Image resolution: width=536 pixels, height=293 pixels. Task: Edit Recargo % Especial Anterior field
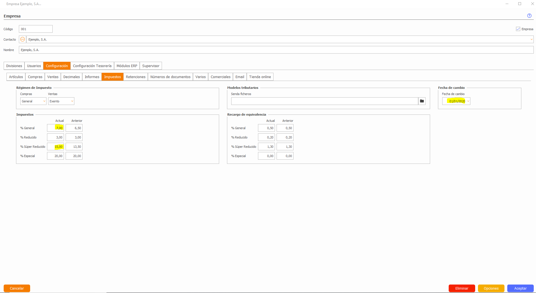[285, 156]
